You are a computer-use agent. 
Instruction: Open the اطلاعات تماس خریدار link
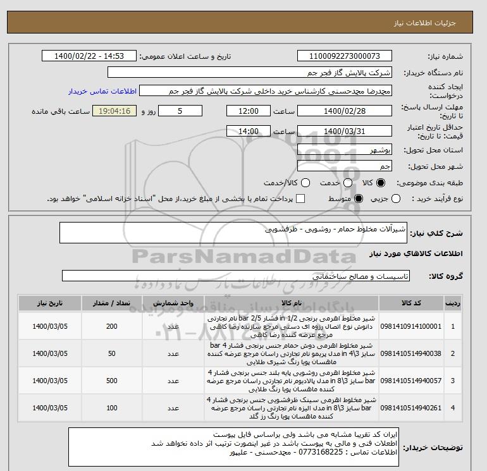[102, 91]
